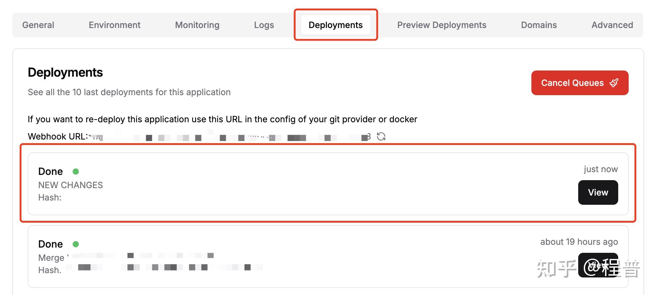
Task: Show the Logs tab
Action: pos(264,25)
